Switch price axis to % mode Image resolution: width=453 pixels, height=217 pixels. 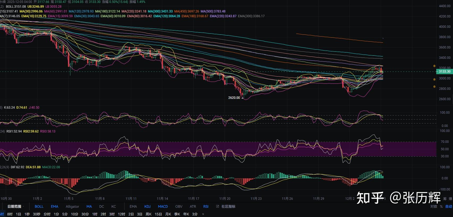441,206
